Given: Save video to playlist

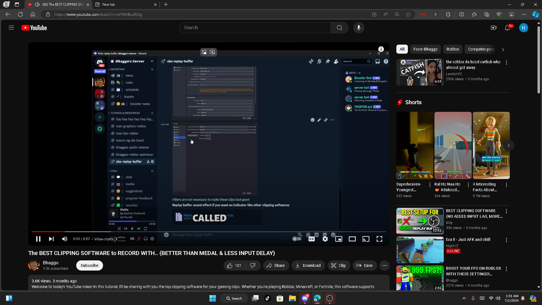Looking at the screenshot, I should pyautogui.click(x=364, y=265).
